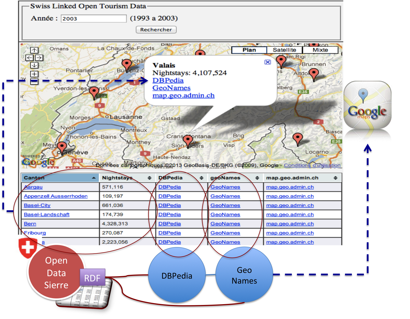Open the Fribourg canton link
Screen dimensions: 410x319
tap(35, 233)
